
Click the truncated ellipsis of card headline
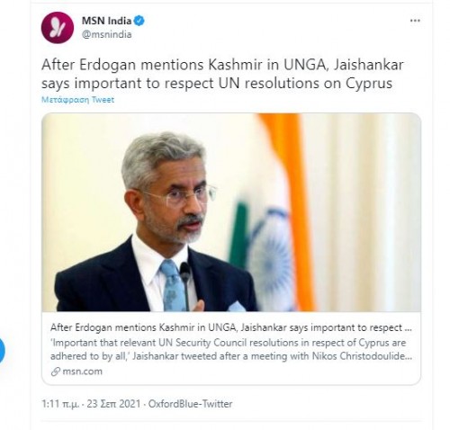(409, 327)
